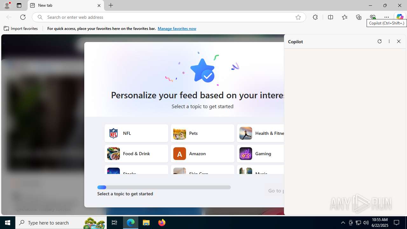Open the tab actions menu icon
Screen dimensions: 407x229
point(19,5)
